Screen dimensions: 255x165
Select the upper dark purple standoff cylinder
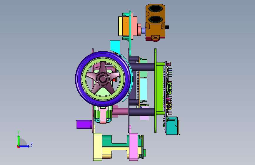pyautogui.click(x=142, y=67)
